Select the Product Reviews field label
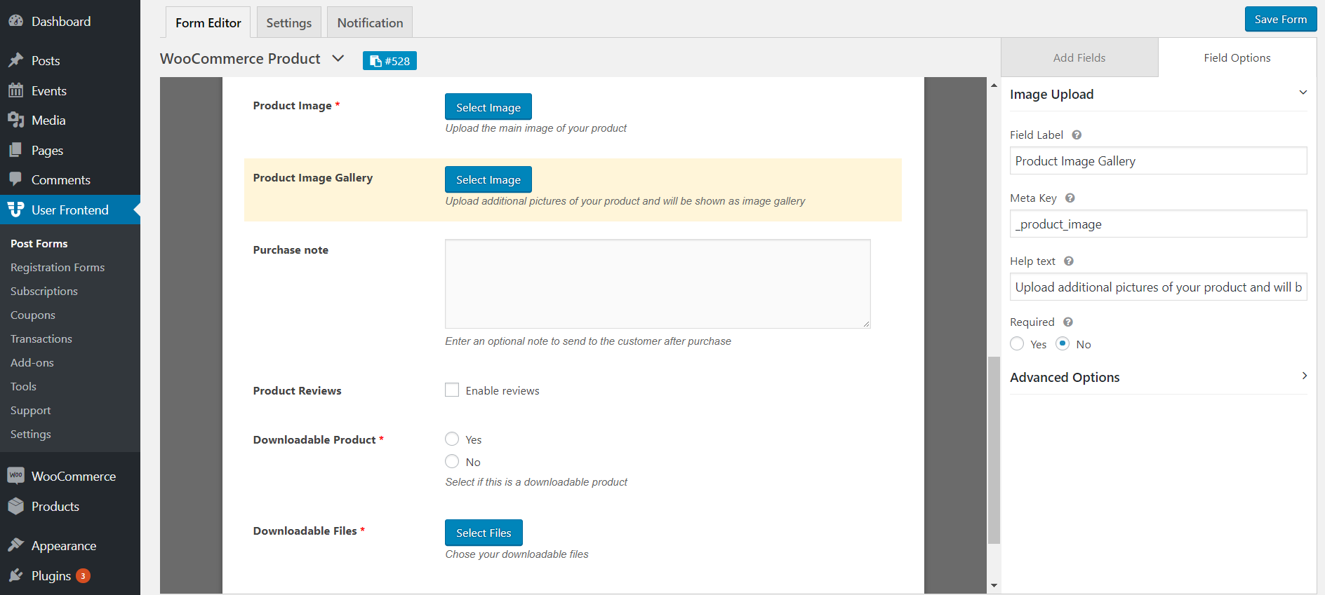The width and height of the screenshot is (1325, 595). pos(298,391)
